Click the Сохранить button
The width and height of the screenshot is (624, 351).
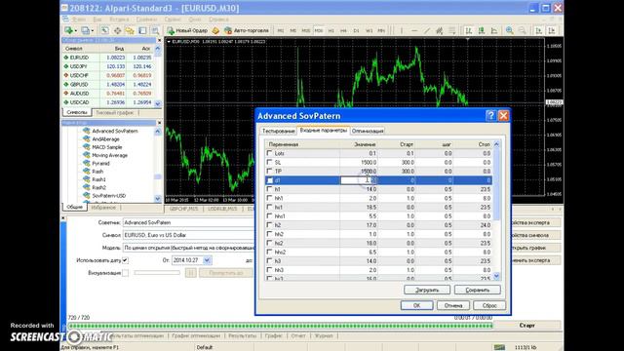477,290
